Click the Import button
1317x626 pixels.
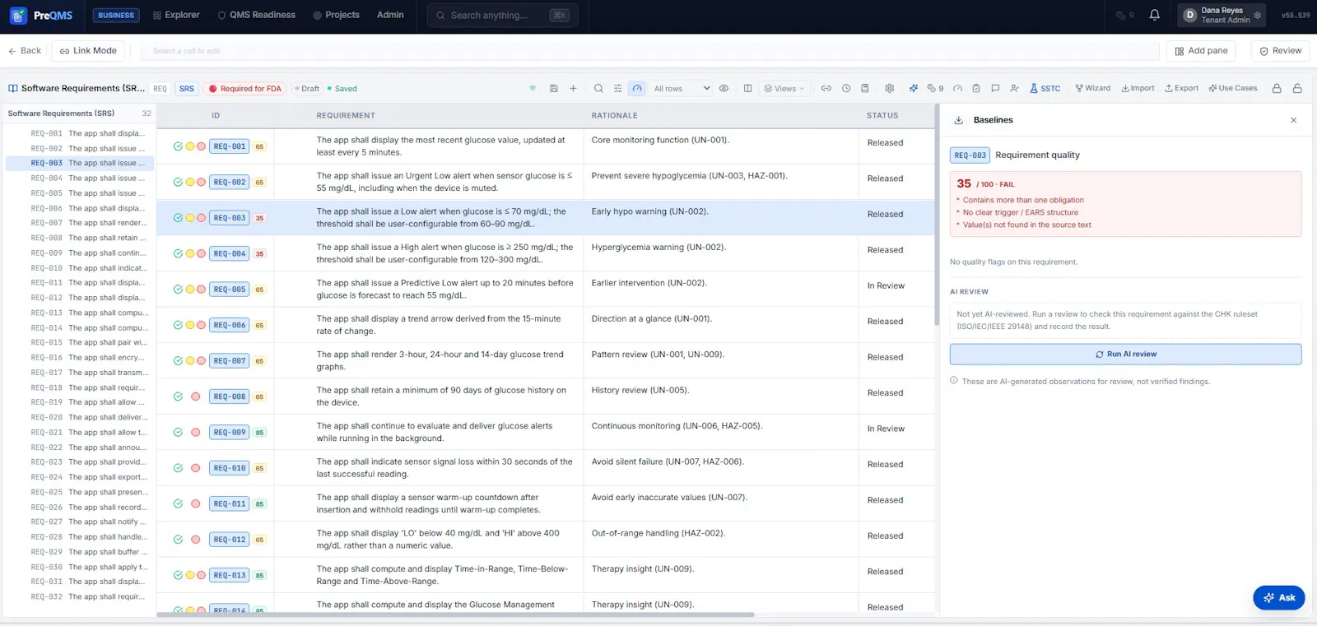[1138, 88]
